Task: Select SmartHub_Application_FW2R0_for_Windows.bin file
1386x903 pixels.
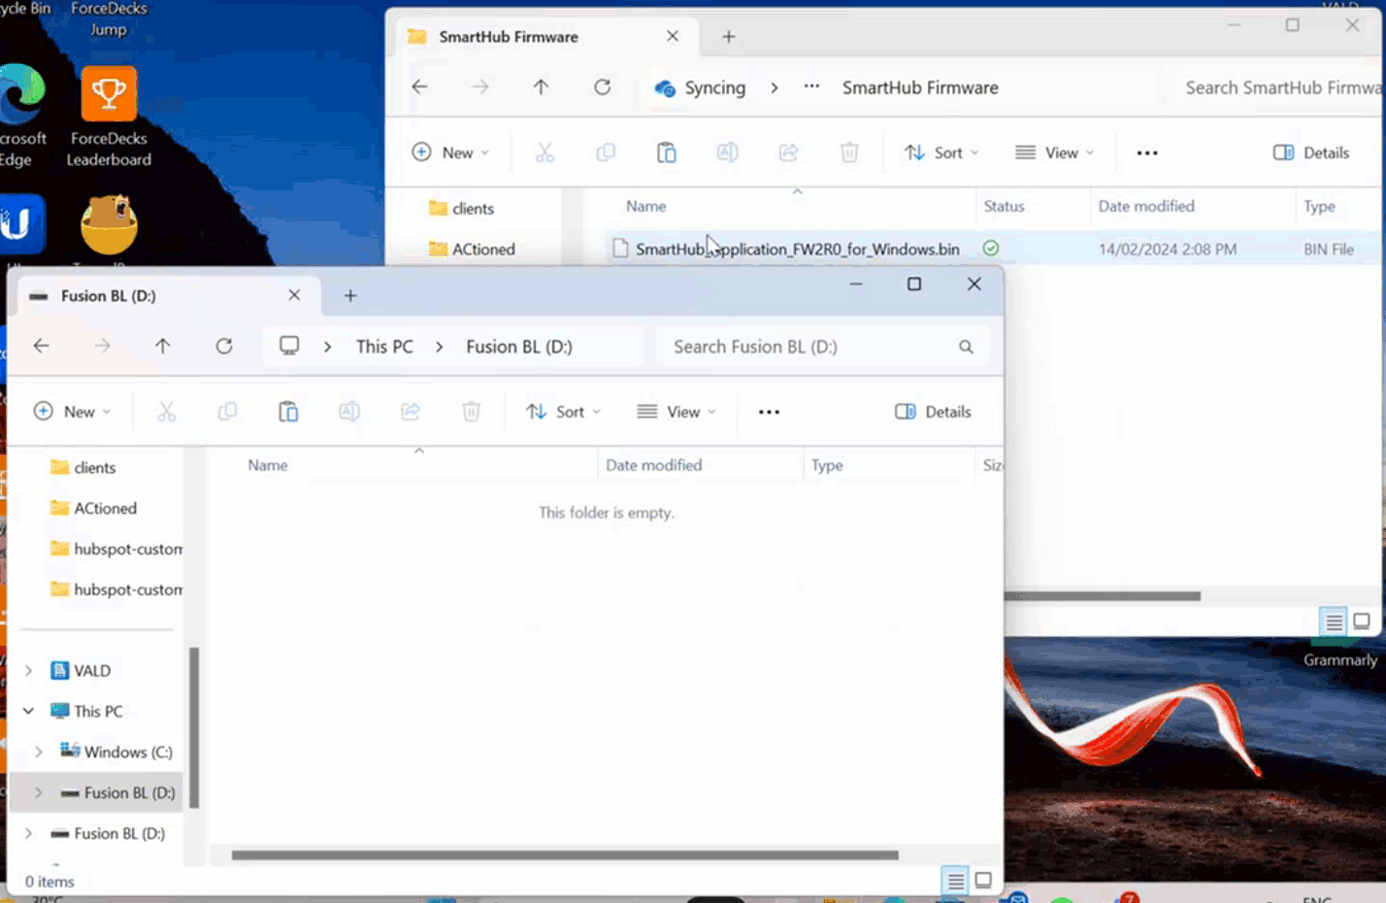Action: coord(797,249)
